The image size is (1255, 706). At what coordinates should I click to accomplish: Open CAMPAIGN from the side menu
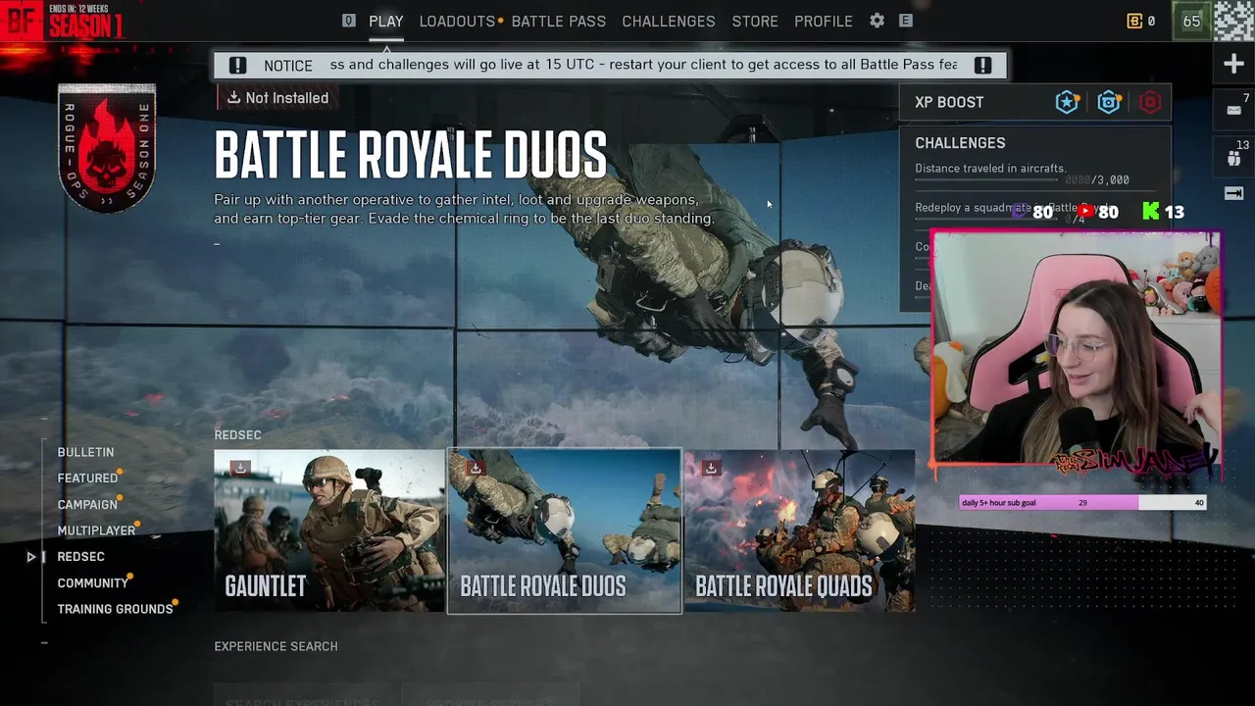[x=87, y=505]
